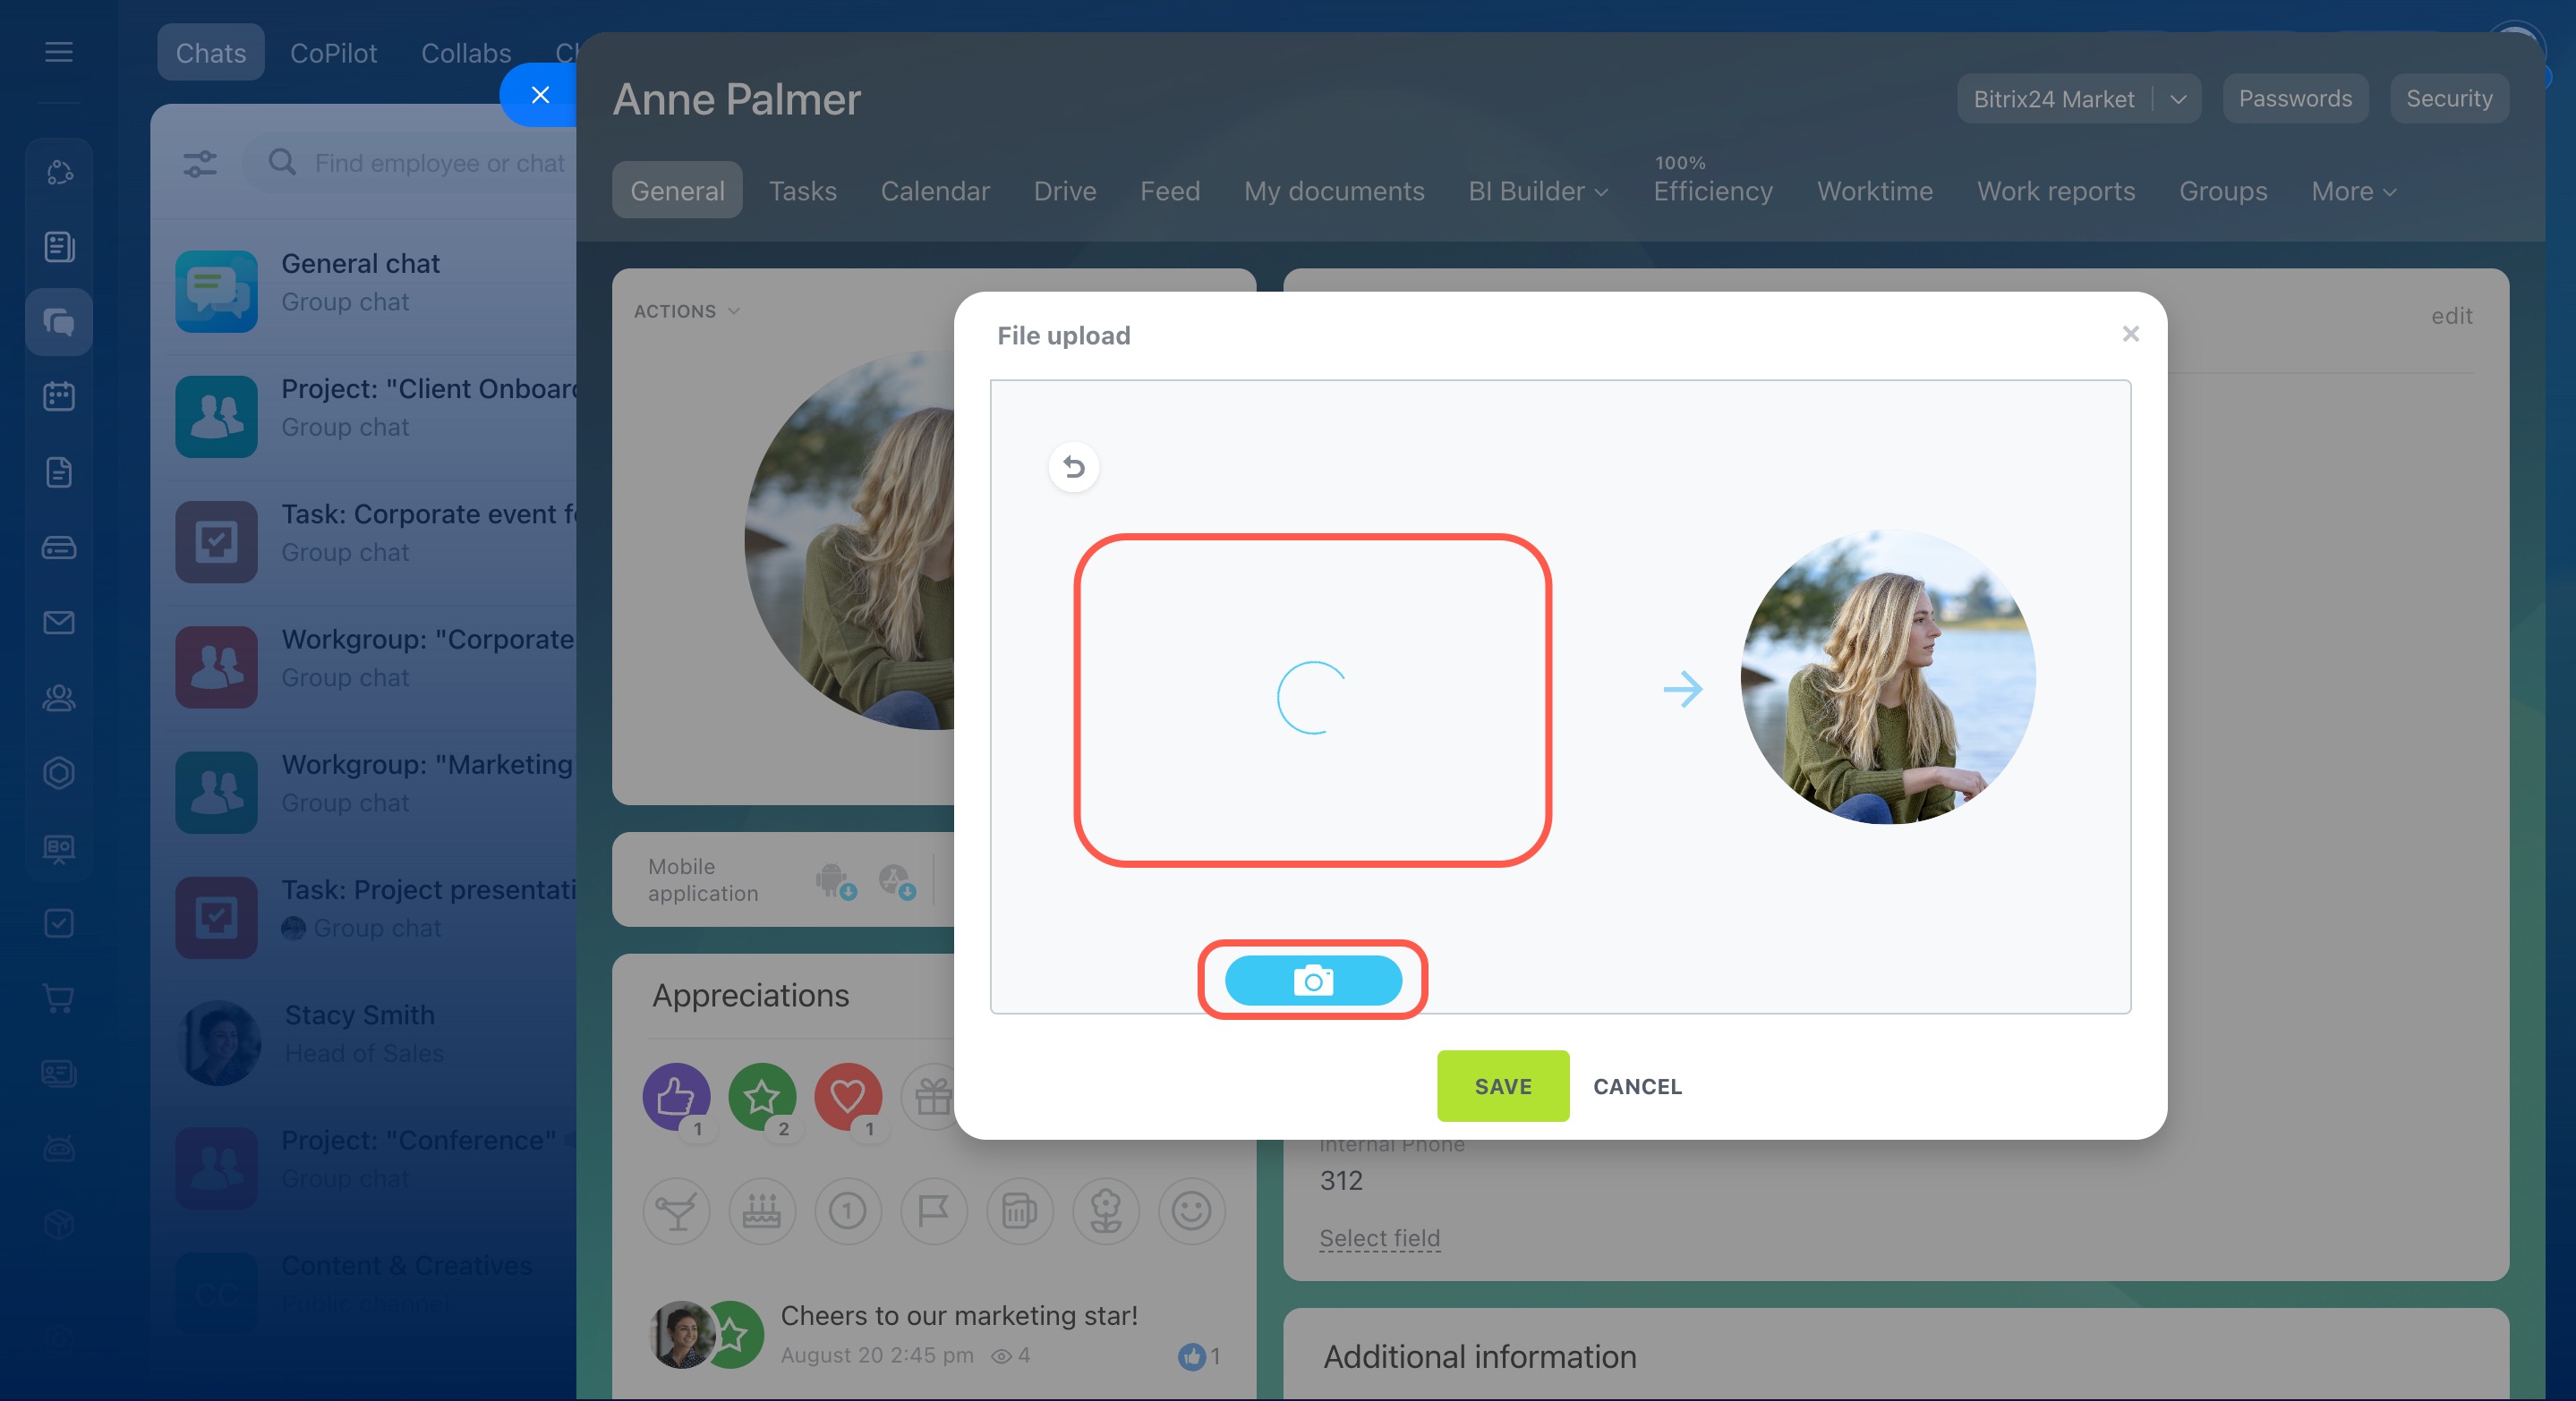The image size is (2576, 1401).
Task: Click the red heart appreciation badge
Action: [848, 1097]
